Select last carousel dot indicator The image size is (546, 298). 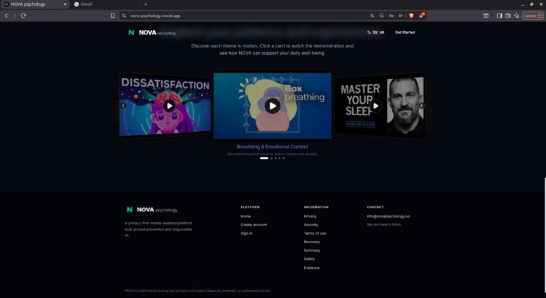(x=283, y=158)
